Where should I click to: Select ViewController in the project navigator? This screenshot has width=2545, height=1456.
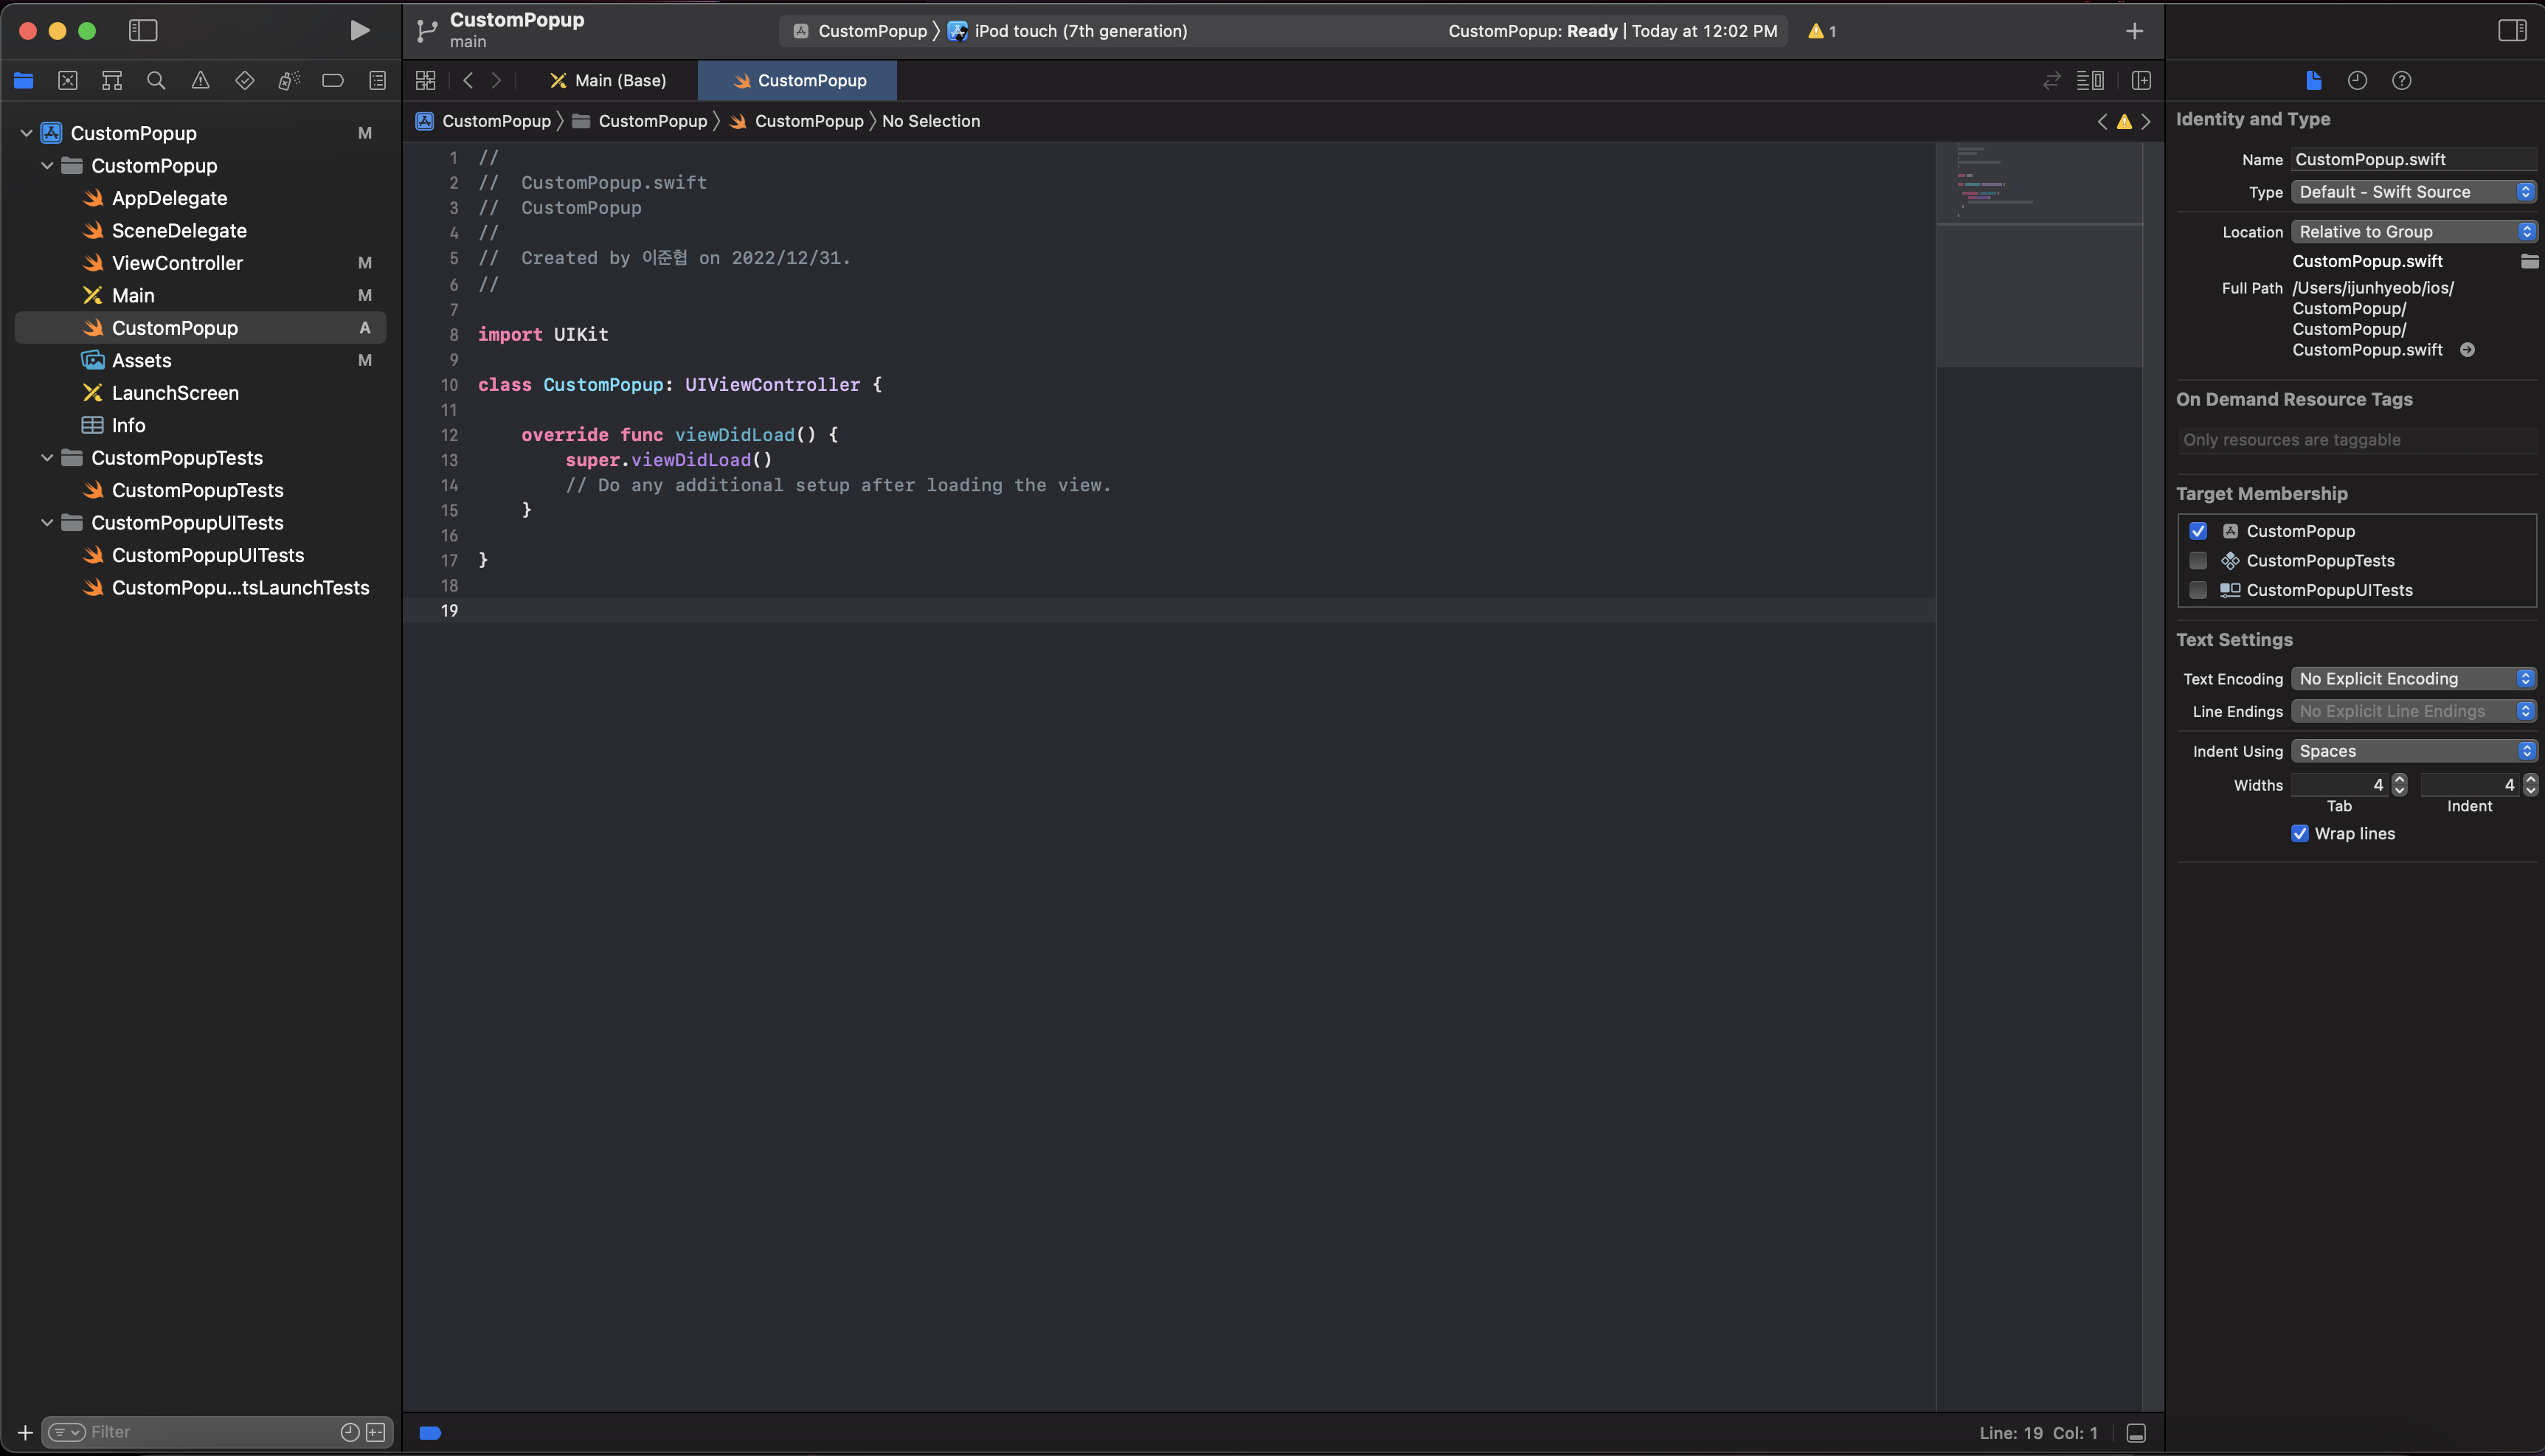177,263
